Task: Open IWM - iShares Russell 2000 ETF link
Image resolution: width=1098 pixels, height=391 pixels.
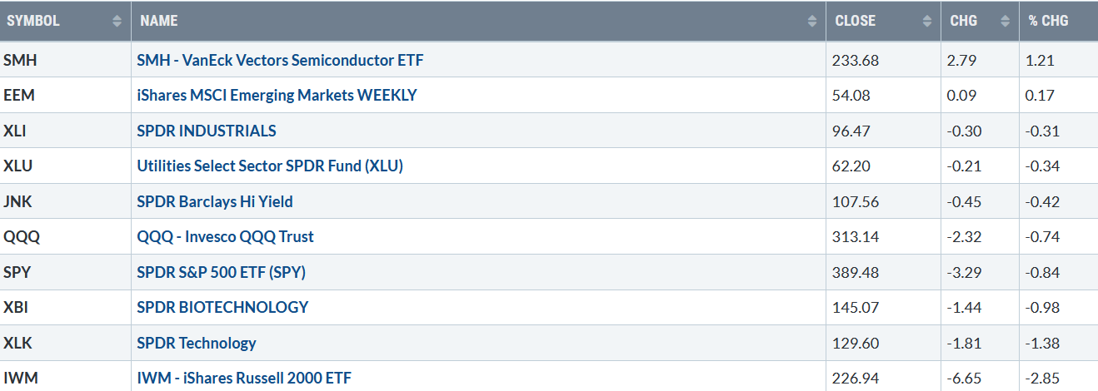Action: (244, 378)
